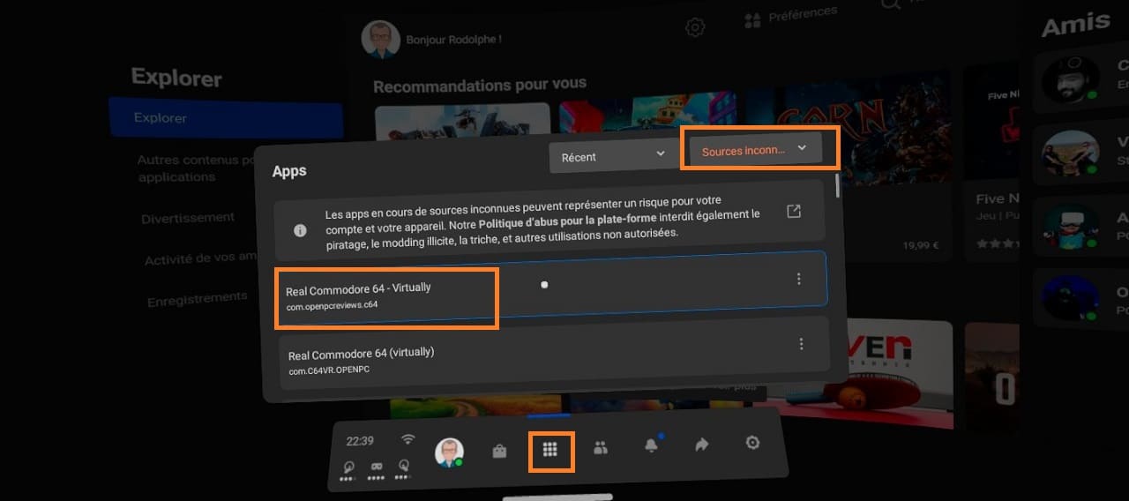Open Préférences at the top of Explorer
1129x501 pixels.
790,16
